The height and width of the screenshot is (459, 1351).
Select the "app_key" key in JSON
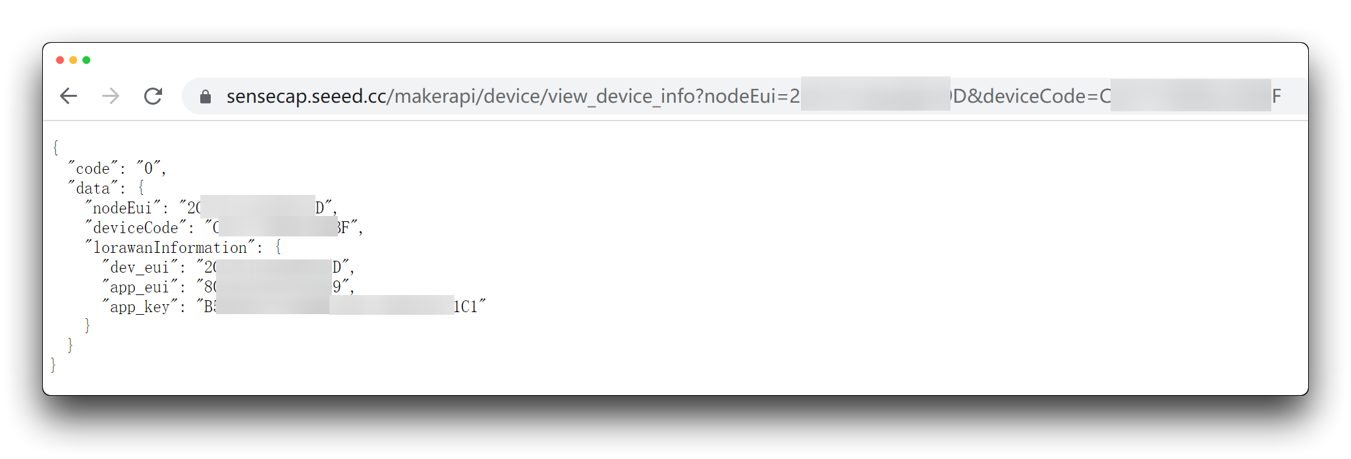click(x=140, y=307)
